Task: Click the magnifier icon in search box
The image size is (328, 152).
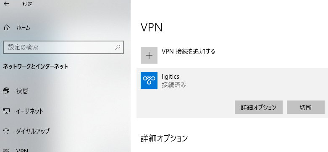Action: coord(118,47)
